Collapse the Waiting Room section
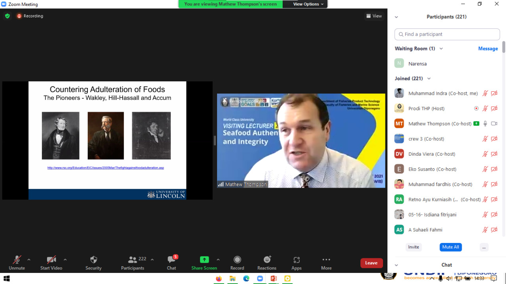This screenshot has width=506, height=284. pos(441,49)
